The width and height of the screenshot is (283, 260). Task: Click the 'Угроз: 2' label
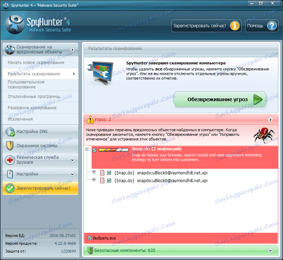click(103, 120)
